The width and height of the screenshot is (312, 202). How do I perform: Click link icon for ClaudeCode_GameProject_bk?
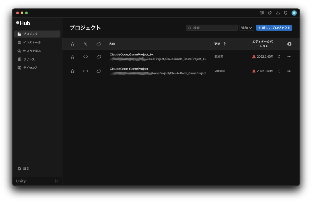[x=85, y=57]
